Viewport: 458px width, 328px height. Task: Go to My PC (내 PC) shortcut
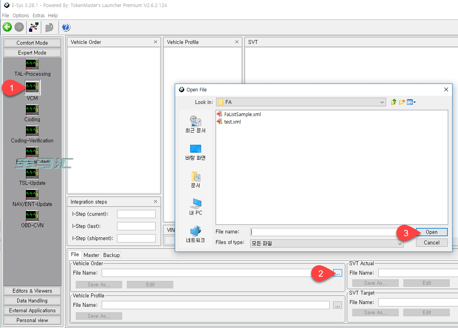tap(195, 207)
